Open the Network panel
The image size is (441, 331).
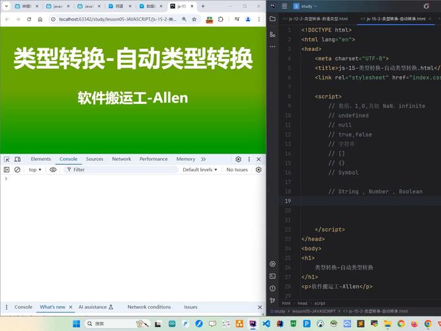click(122, 159)
